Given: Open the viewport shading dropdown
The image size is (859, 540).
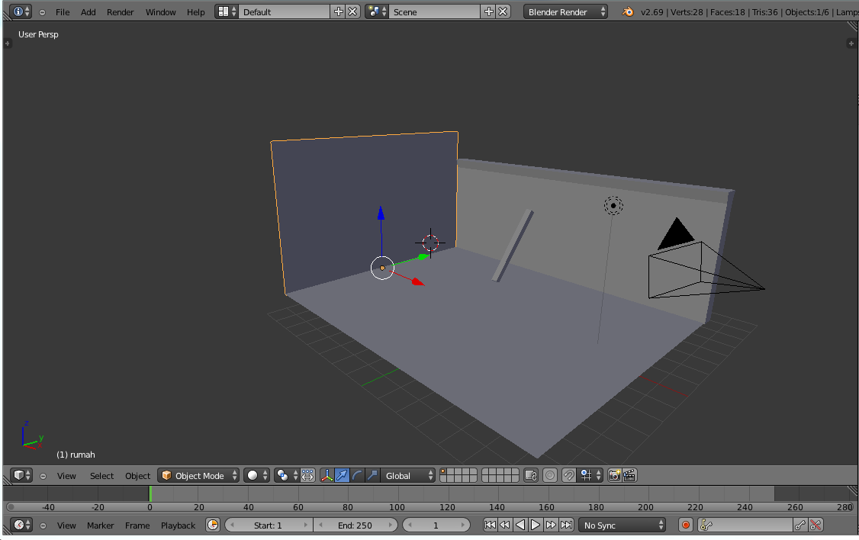Looking at the screenshot, I should pos(256,475).
